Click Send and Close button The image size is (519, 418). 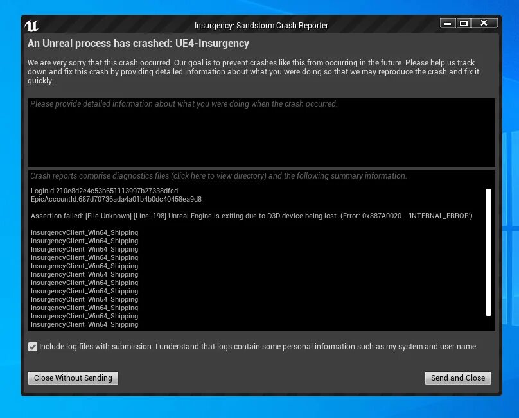pos(458,378)
